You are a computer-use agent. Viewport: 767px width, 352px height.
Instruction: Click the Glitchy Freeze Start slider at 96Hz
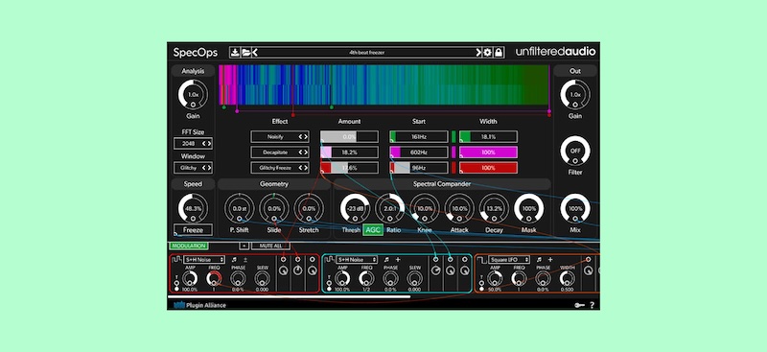point(419,168)
